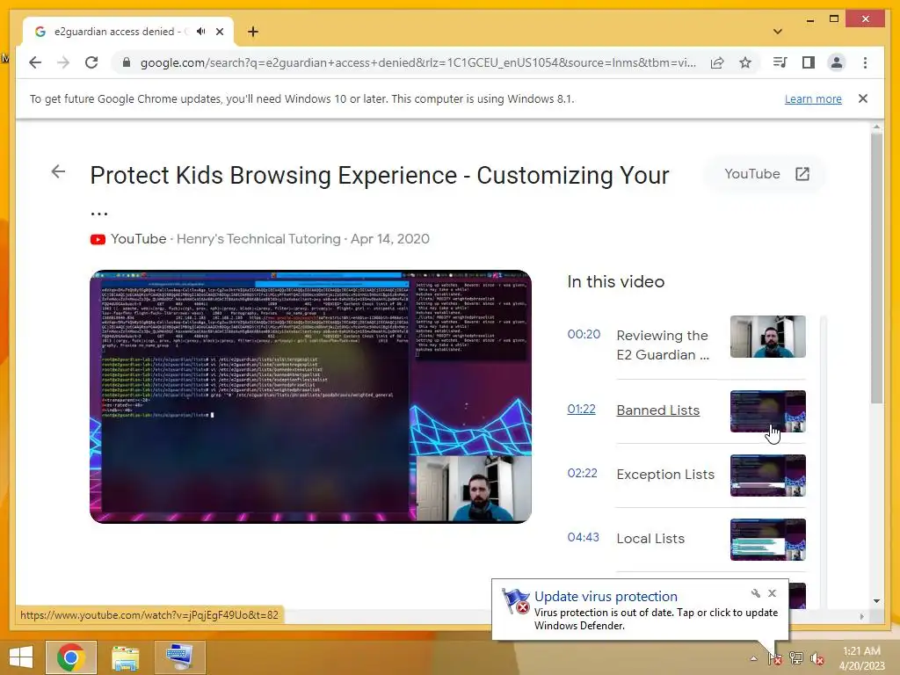
Task: Open a new tab with the plus button
Action: coord(252,32)
